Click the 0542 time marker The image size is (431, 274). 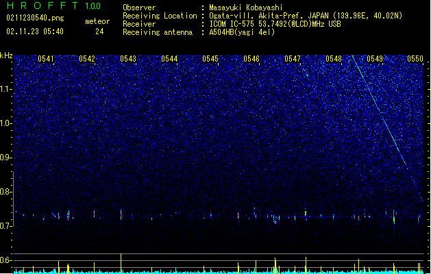tap(87, 59)
